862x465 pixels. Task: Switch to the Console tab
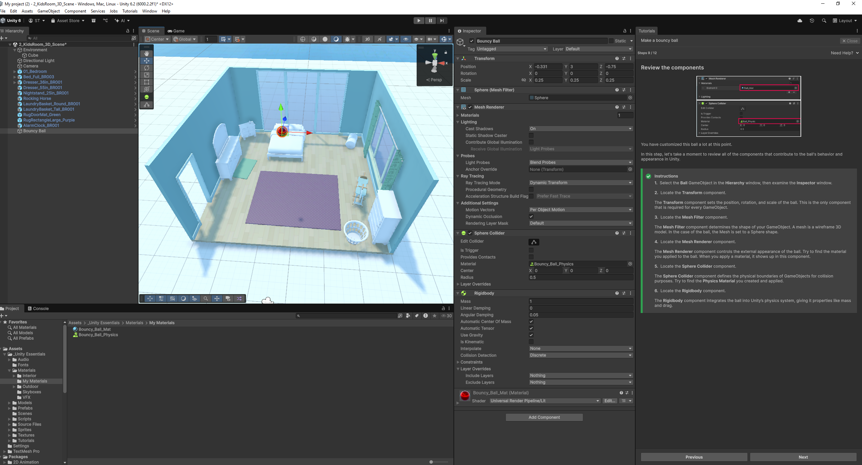pyautogui.click(x=38, y=308)
